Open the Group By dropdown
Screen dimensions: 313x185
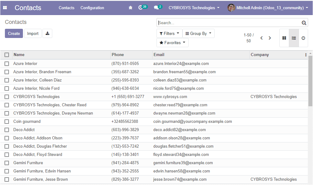198,34
